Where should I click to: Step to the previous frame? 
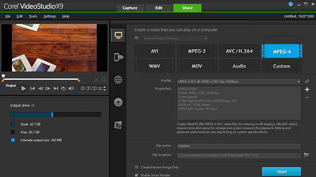[40, 88]
